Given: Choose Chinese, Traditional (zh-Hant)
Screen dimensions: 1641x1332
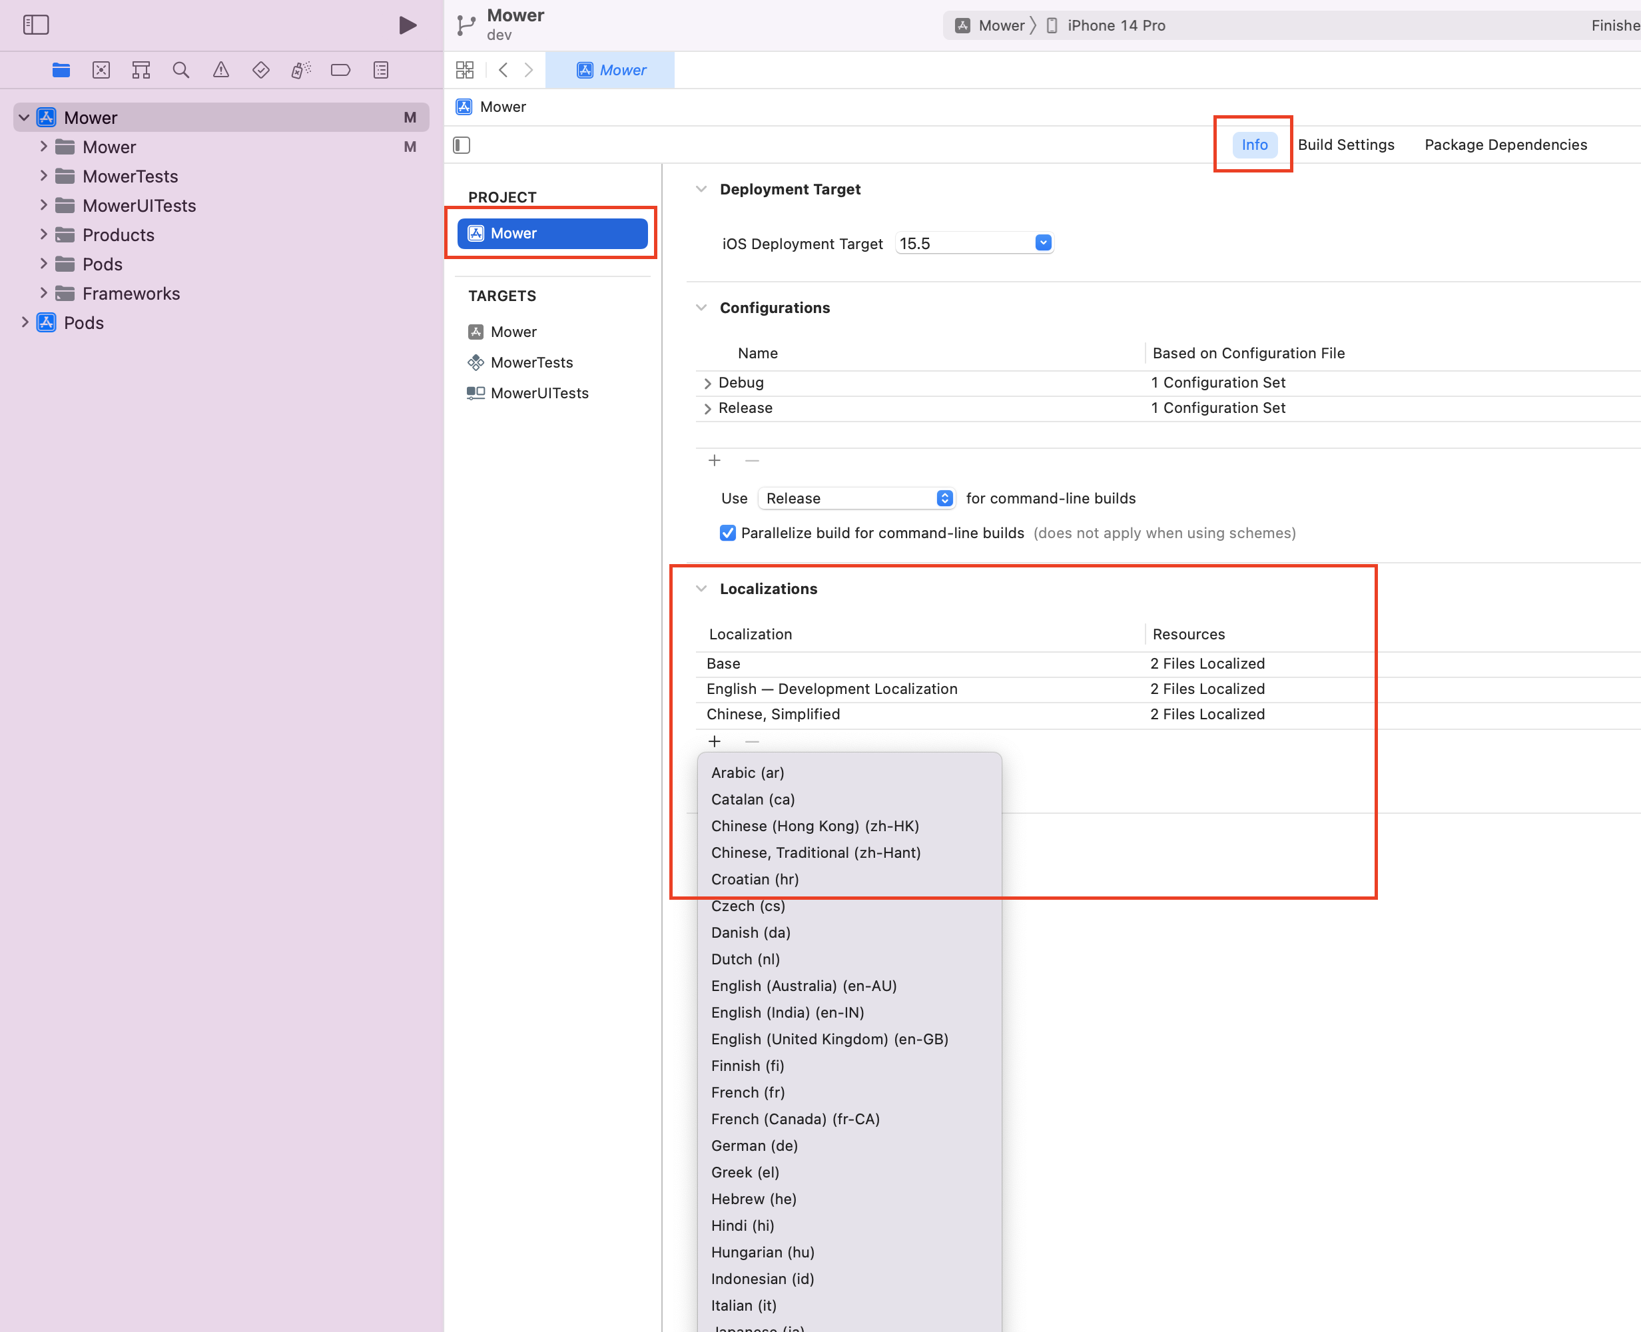Looking at the screenshot, I should point(849,852).
